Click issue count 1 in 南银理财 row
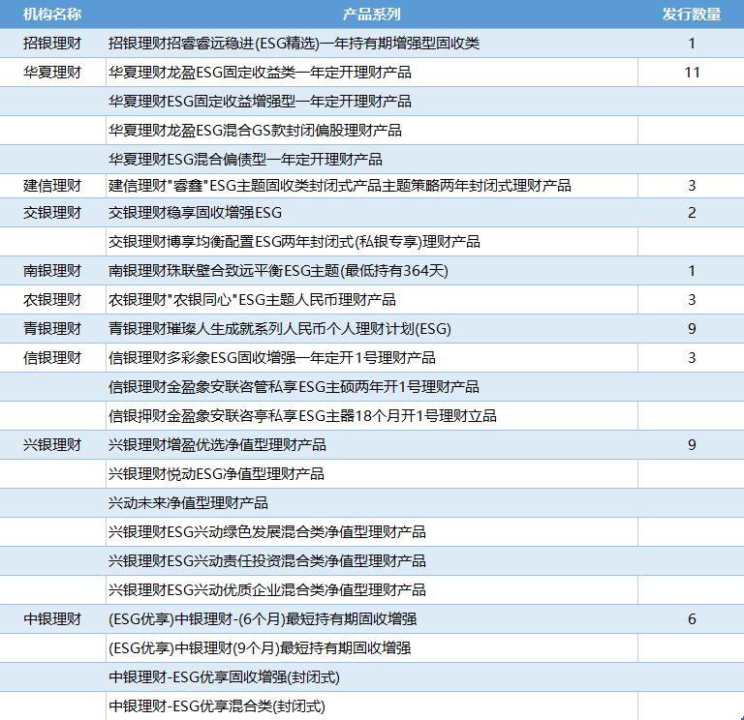 click(692, 271)
